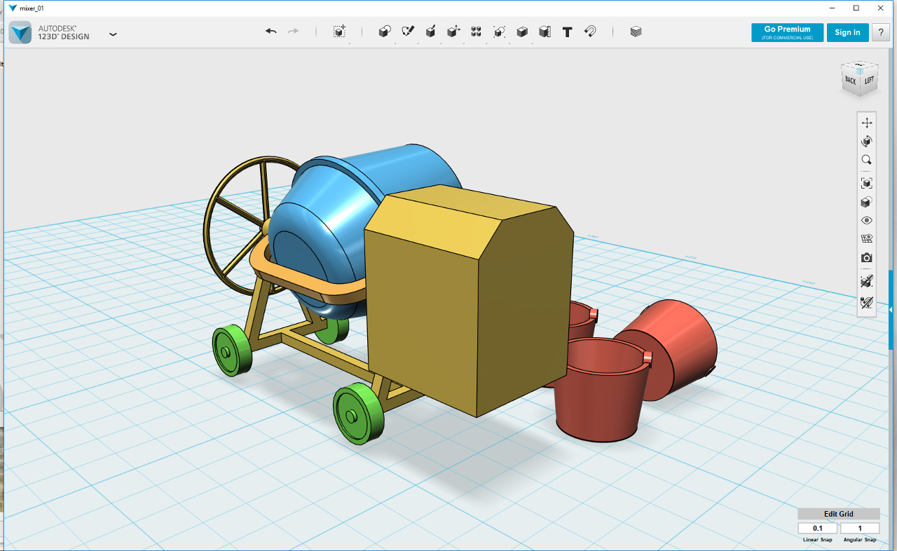
Task: Open the Combine tool menu
Action: pyautogui.click(x=522, y=32)
